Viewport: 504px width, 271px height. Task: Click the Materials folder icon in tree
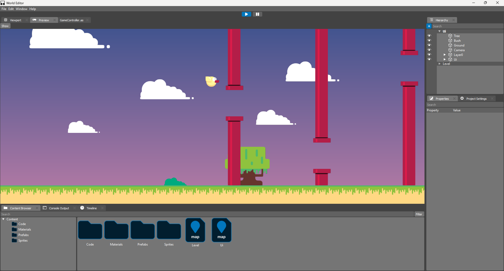14,230
